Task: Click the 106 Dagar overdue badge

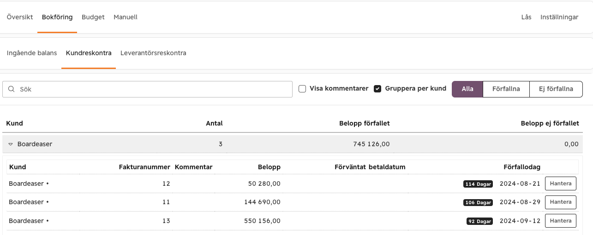Action: (x=478, y=202)
